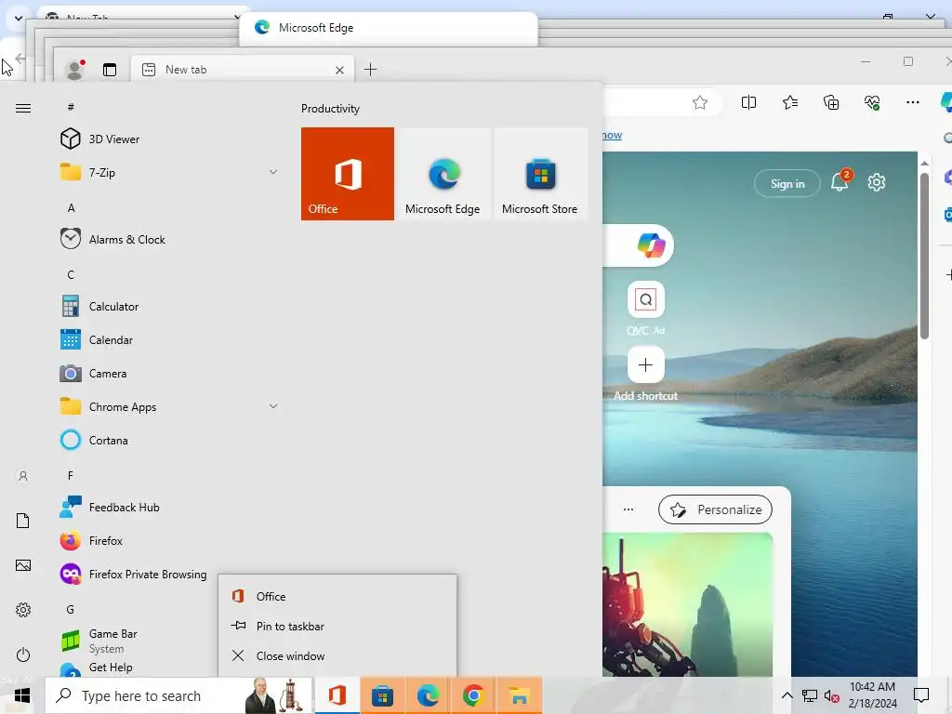Expand the Chrome Apps folder chevron
Viewport: 952px width, 714px height.
(273, 406)
